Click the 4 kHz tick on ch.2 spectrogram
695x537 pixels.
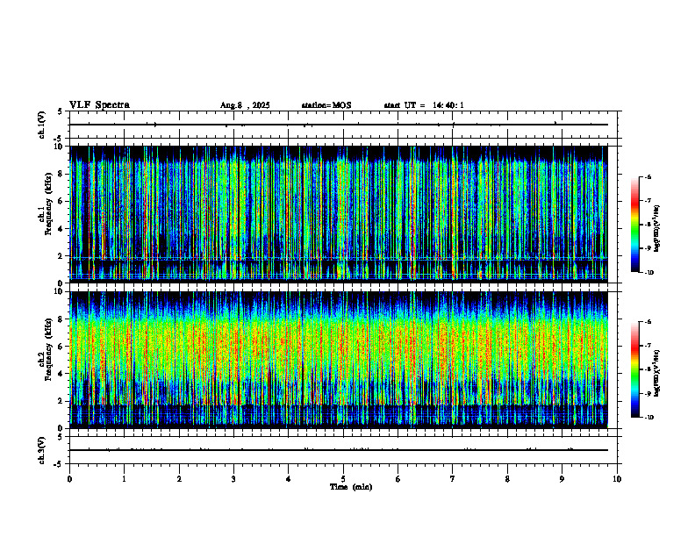point(61,374)
